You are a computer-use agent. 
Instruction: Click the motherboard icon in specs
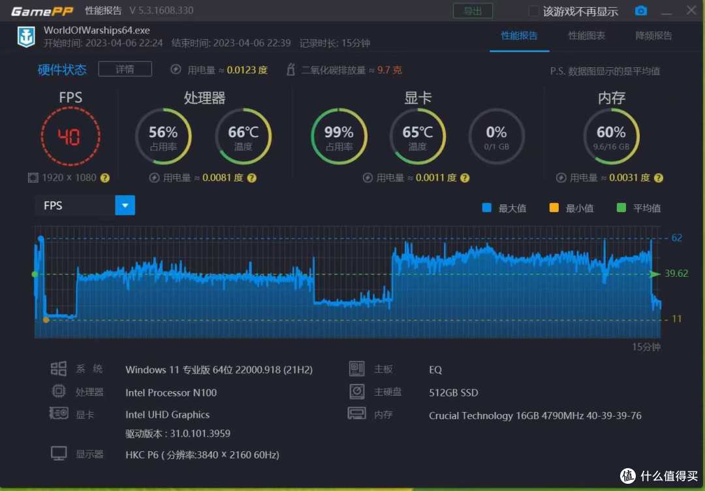click(356, 369)
